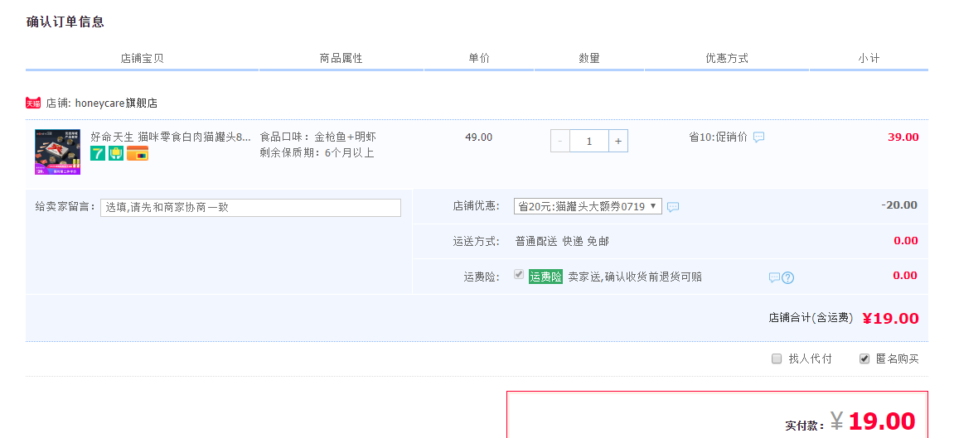
Task: Click the shop total ¥19.00 amount
Action: (891, 318)
